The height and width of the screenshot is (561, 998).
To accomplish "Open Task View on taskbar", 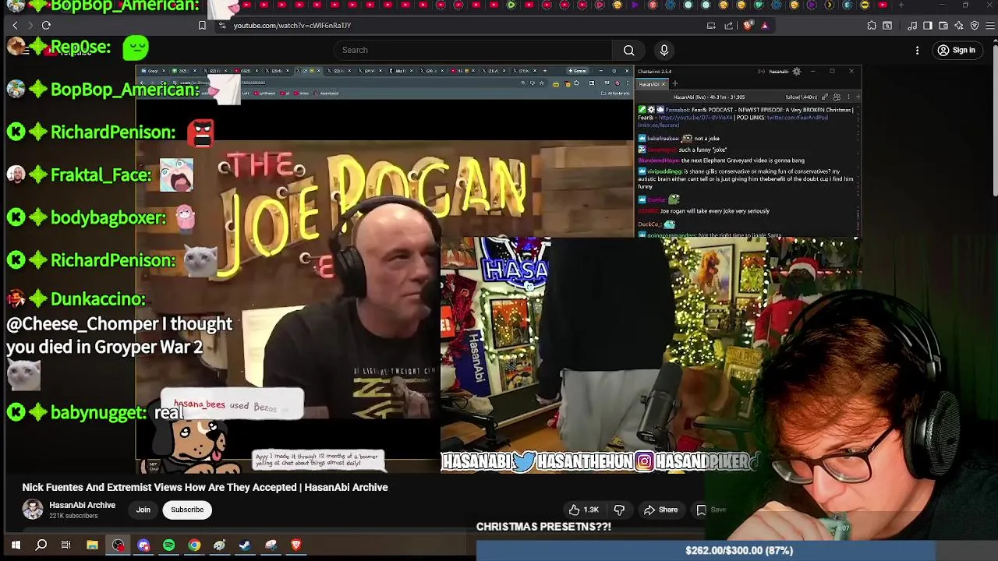I will 66,545.
